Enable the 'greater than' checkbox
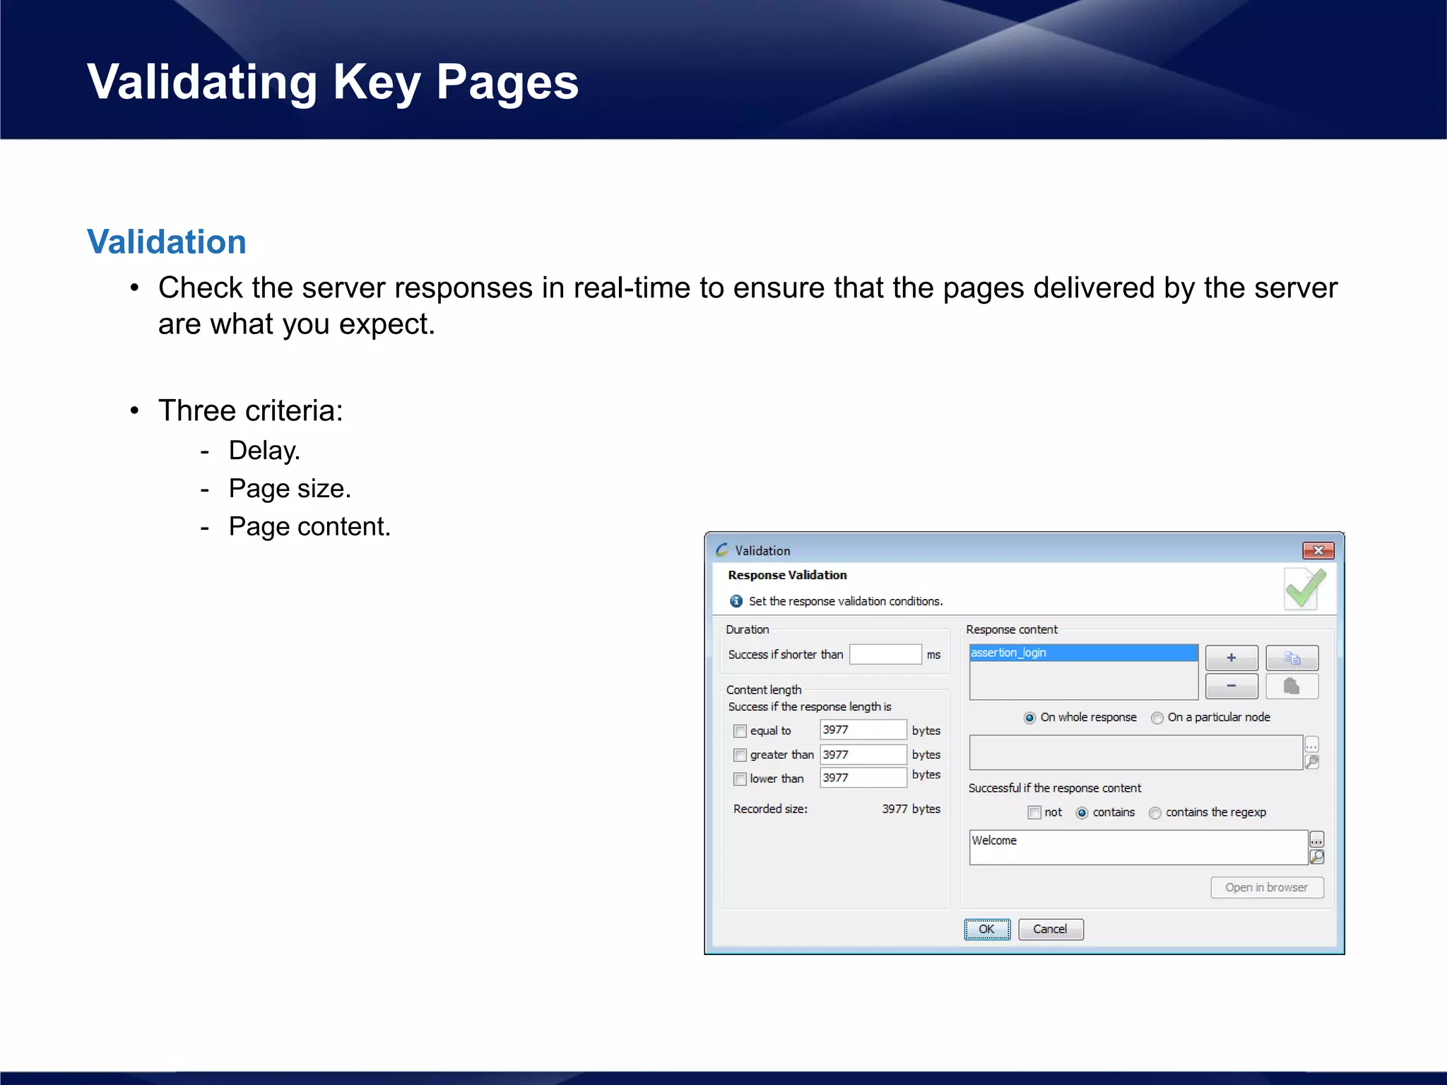Image resolution: width=1447 pixels, height=1085 pixels. tap(740, 755)
